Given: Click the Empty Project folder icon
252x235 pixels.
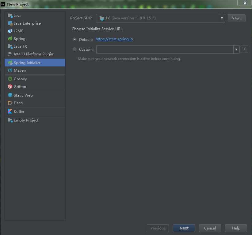Looking at the screenshot, I should (x=10, y=120).
